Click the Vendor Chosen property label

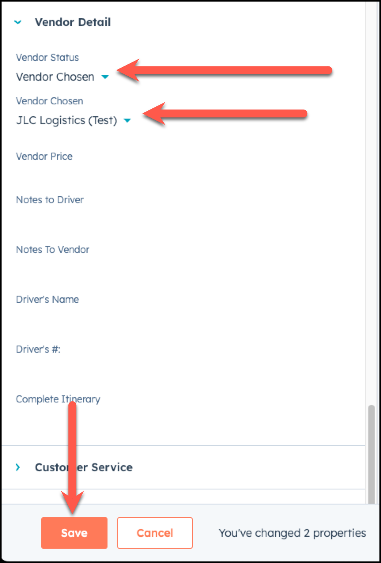click(x=49, y=101)
